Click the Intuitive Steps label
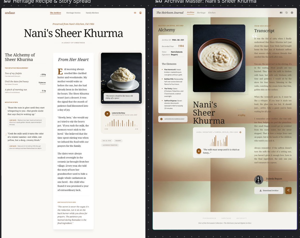This screenshot has height=238, width=300. (11, 102)
